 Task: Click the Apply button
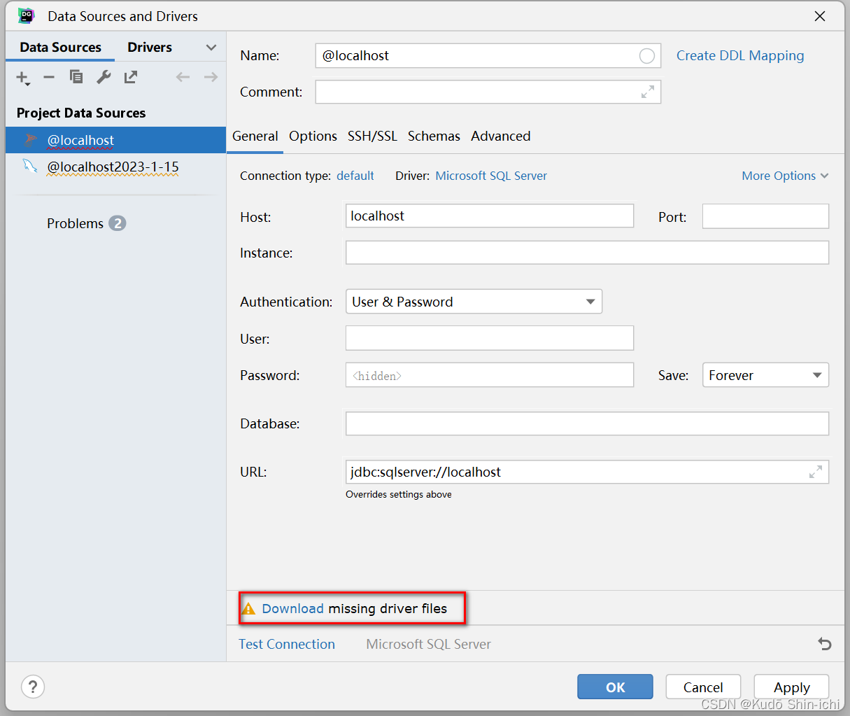pos(791,687)
